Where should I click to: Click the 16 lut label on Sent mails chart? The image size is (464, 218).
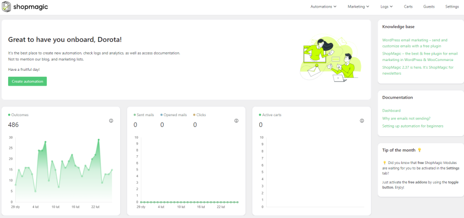[x=201, y=207]
